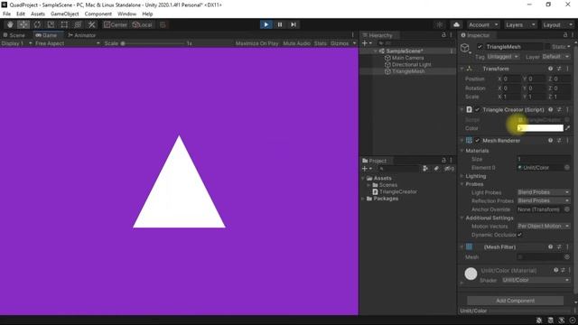This screenshot has height=325, width=578.
Task: Open the Transform component help icon
Action: tap(550, 69)
